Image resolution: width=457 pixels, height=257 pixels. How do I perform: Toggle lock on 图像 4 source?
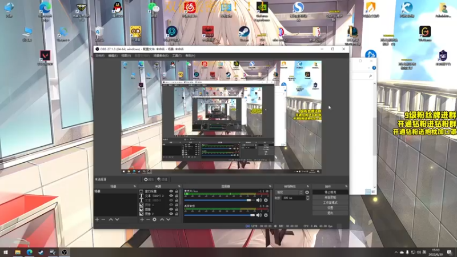[177, 205]
